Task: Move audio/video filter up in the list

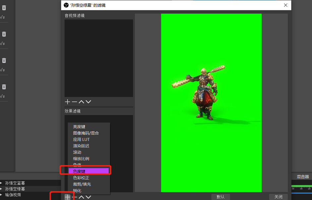Action: [81, 102]
